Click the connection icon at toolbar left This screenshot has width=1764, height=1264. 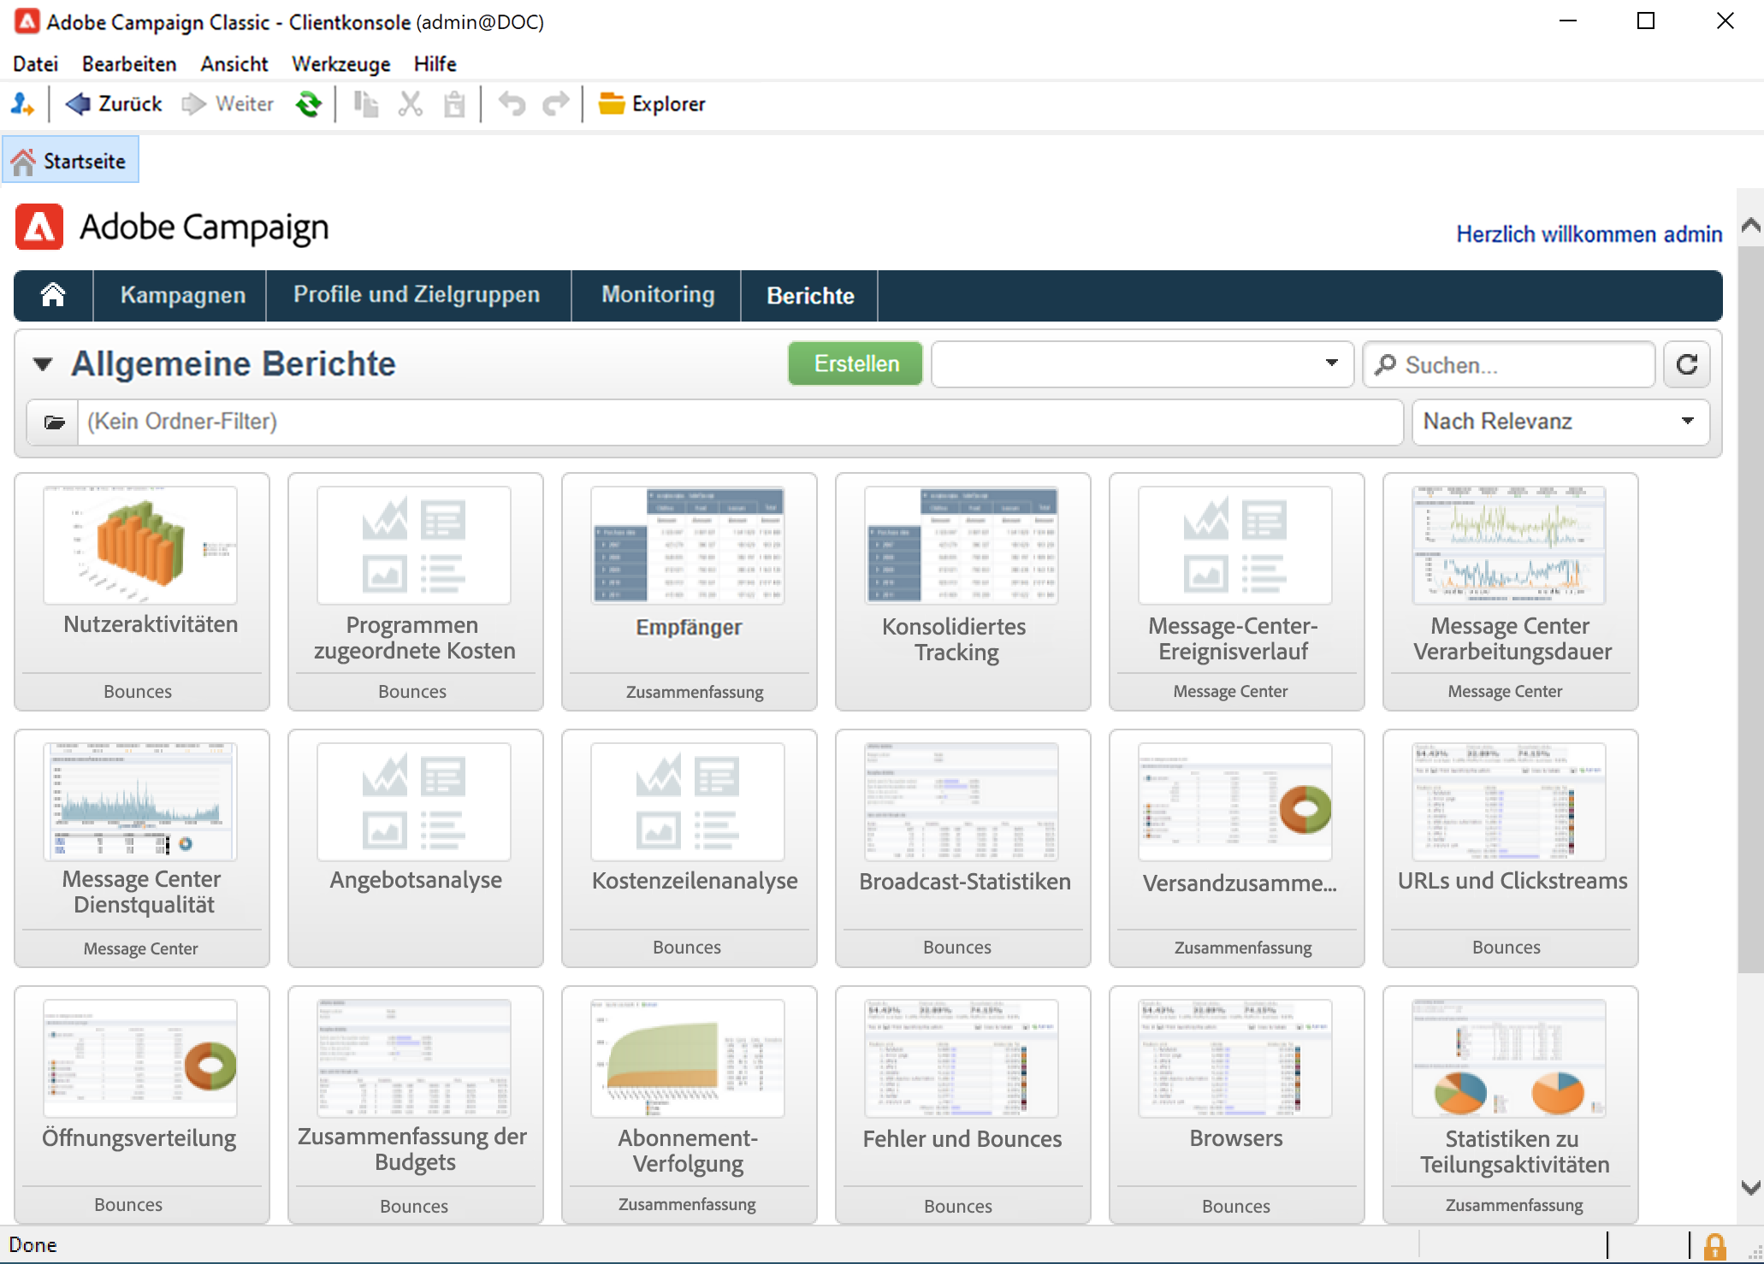point(22,104)
